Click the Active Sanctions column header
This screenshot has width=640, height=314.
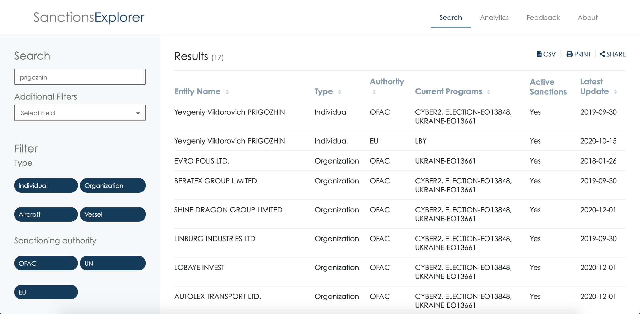point(548,87)
